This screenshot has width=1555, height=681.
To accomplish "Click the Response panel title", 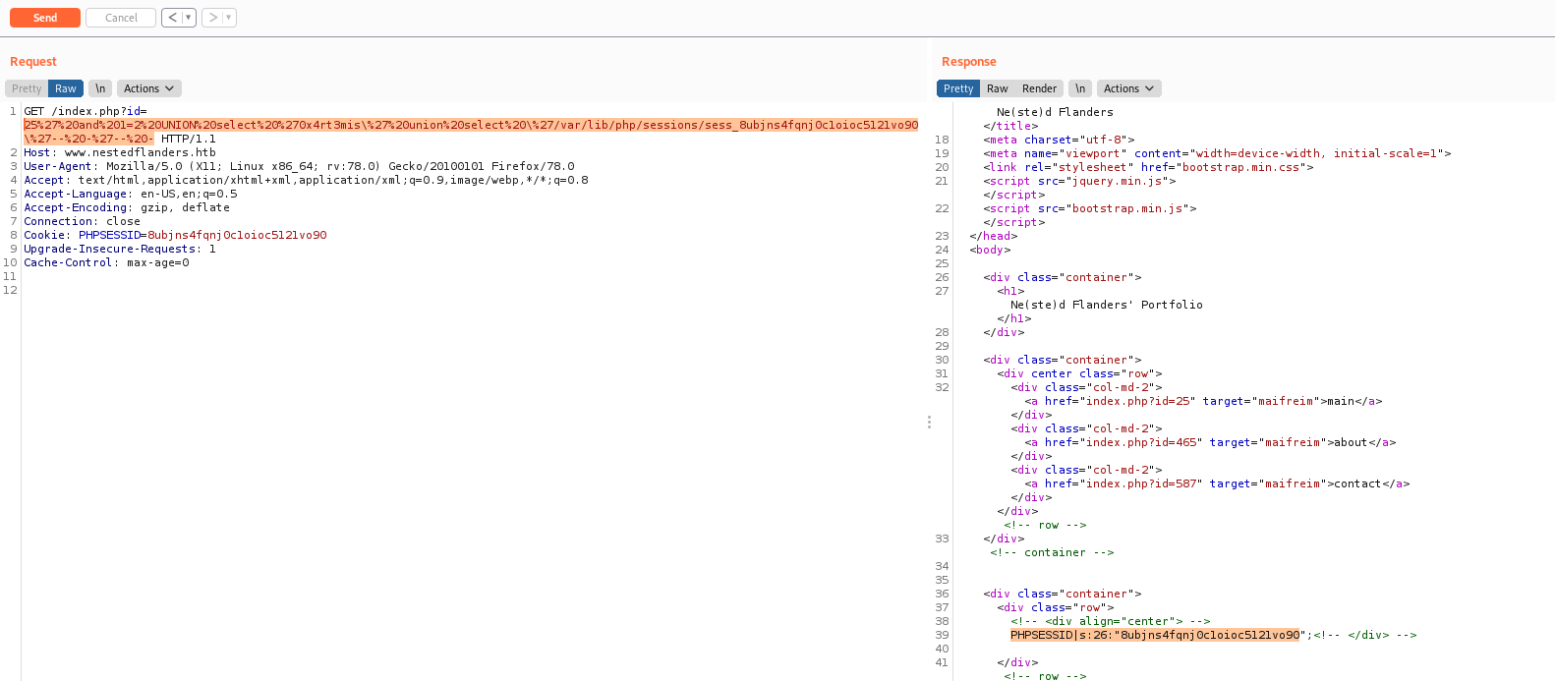I will [x=969, y=62].
